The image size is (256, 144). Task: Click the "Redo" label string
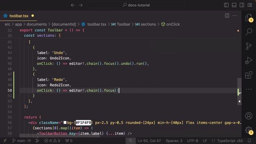58,80
